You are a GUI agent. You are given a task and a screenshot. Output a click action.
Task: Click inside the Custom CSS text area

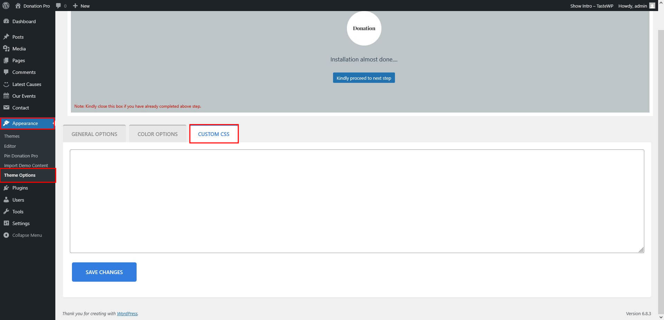pos(356,201)
